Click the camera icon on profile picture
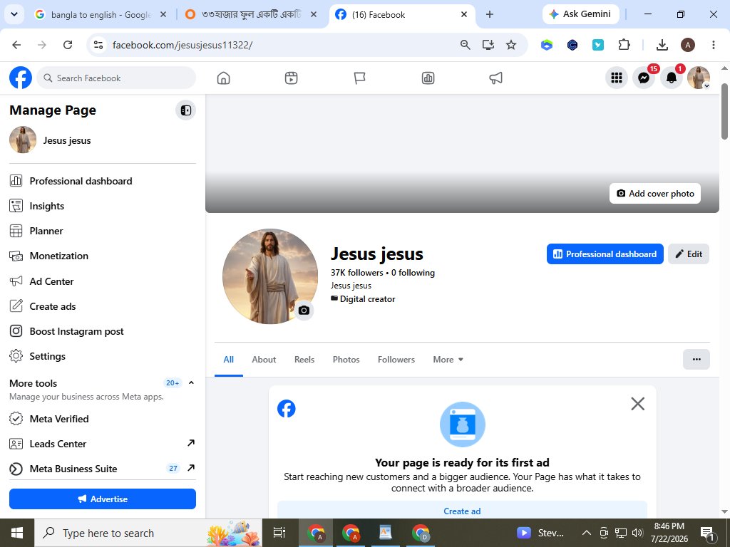Viewport: 730px width, 547px height. (304, 311)
